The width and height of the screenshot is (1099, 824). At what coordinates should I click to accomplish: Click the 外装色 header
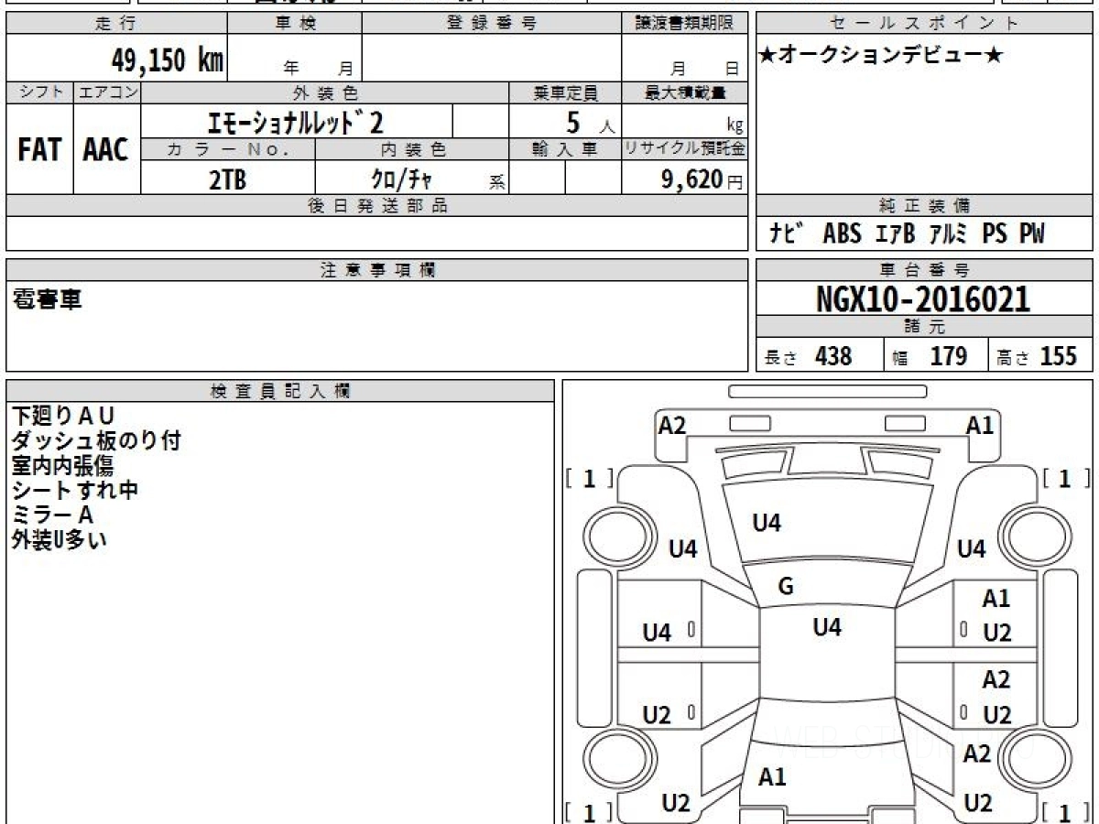[325, 93]
